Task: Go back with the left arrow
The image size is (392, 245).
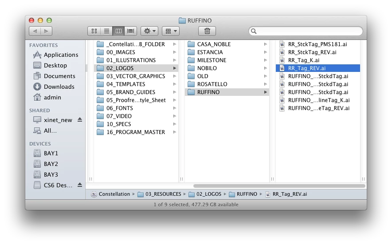Action: click(35, 31)
